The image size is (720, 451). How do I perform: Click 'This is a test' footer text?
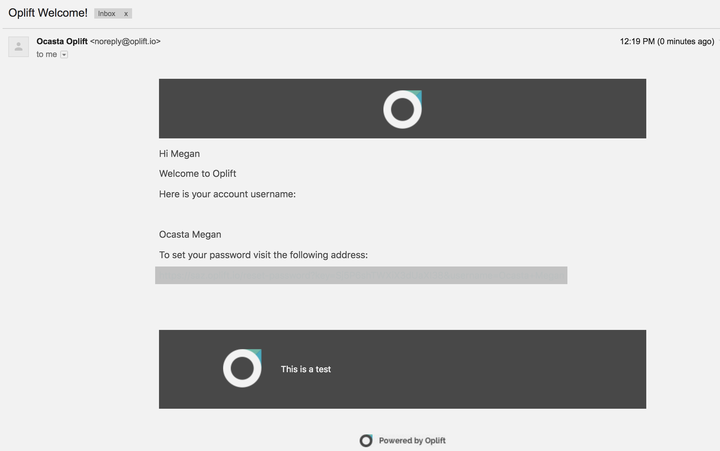click(x=306, y=369)
